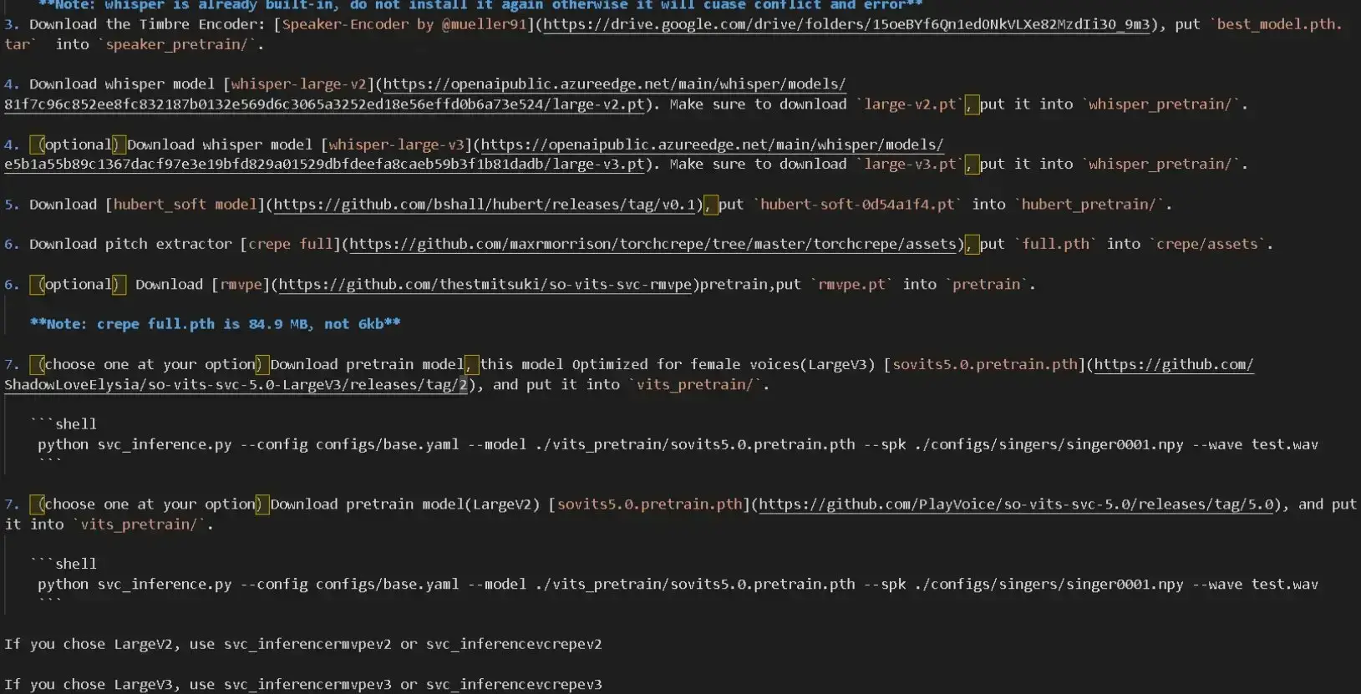Image resolution: width=1361 pixels, height=694 pixels.
Task: Click '(choose one at your option)' in LargeV2 item
Action: click(150, 504)
